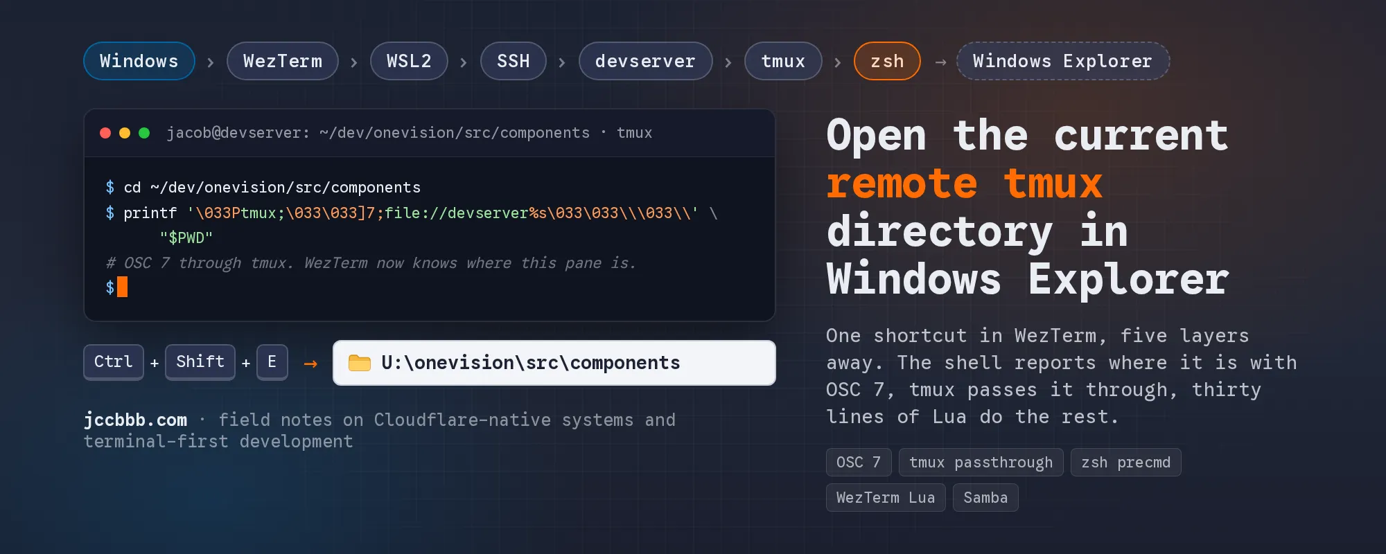Click the OSC 7 tag
The width and height of the screenshot is (1386, 554).
click(x=859, y=462)
